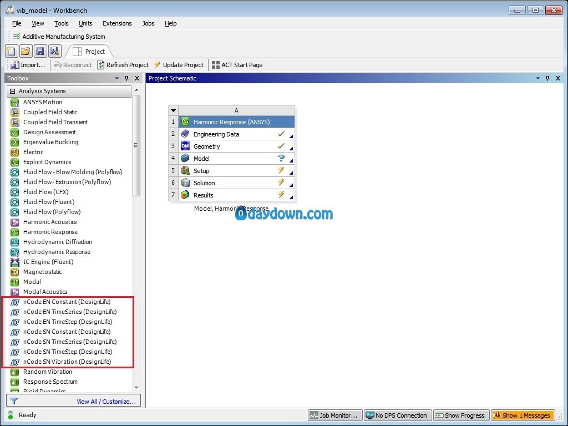
Task: Click the New project icon
Action: 11,51
